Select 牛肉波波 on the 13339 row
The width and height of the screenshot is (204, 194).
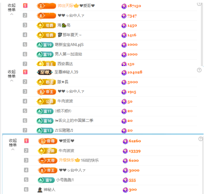point(66,151)
